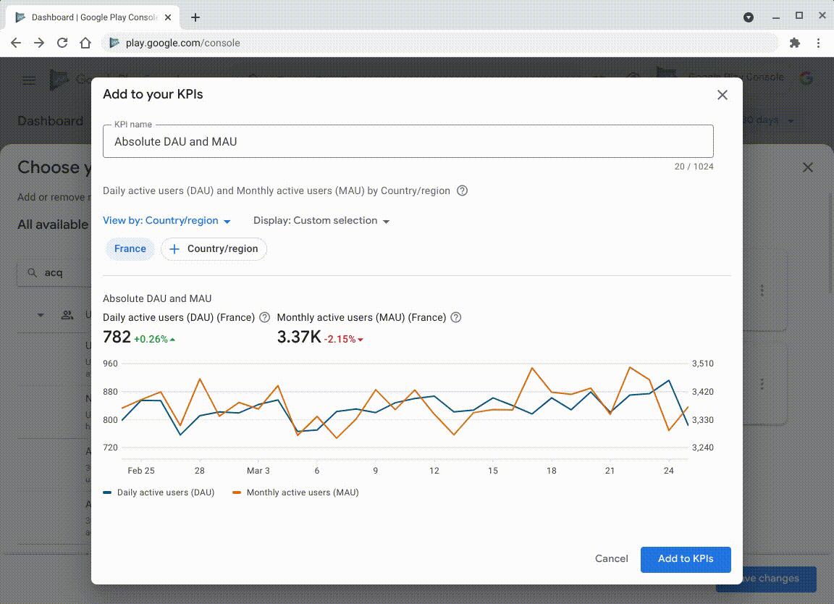This screenshot has width=834, height=604.
Task: Open browser extensions puzzle icon
Action: coord(795,43)
